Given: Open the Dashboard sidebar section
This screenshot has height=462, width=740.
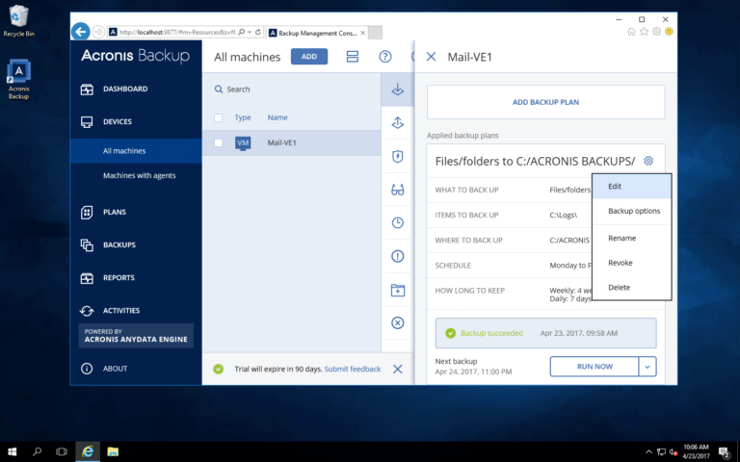Looking at the screenshot, I should 125,89.
